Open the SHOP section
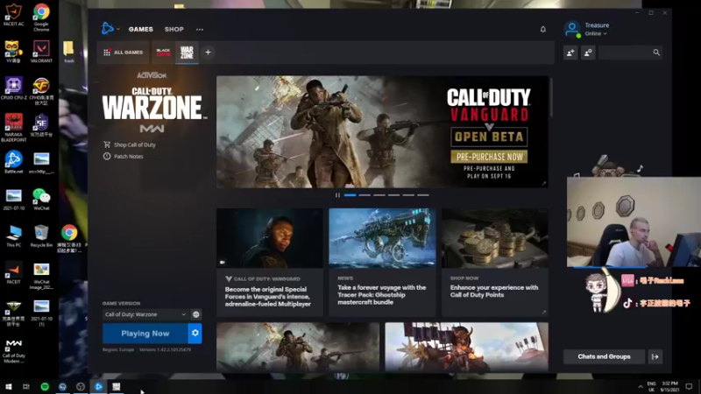Image resolution: width=701 pixels, height=394 pixels. (x=173, y=29)
